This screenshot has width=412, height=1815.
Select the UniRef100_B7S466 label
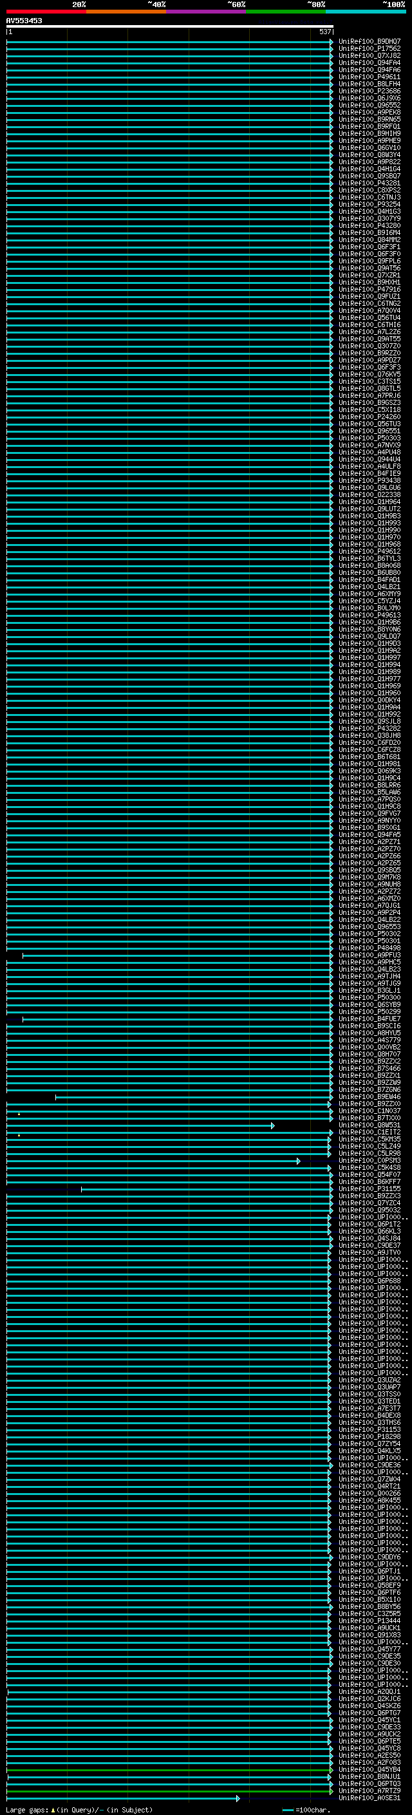370,1068
